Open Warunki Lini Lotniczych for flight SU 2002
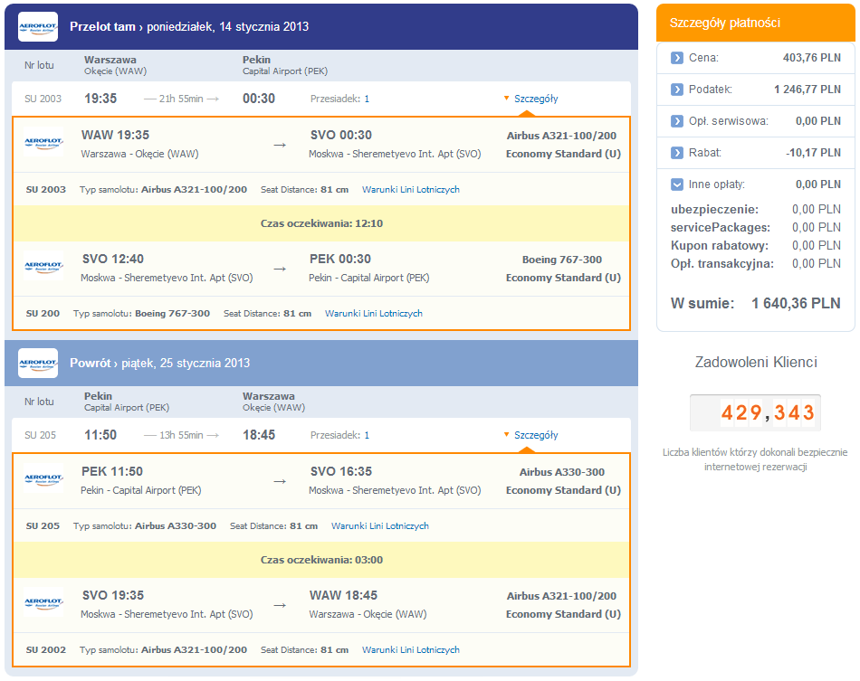860x681 pixels. tap(410, 650)
